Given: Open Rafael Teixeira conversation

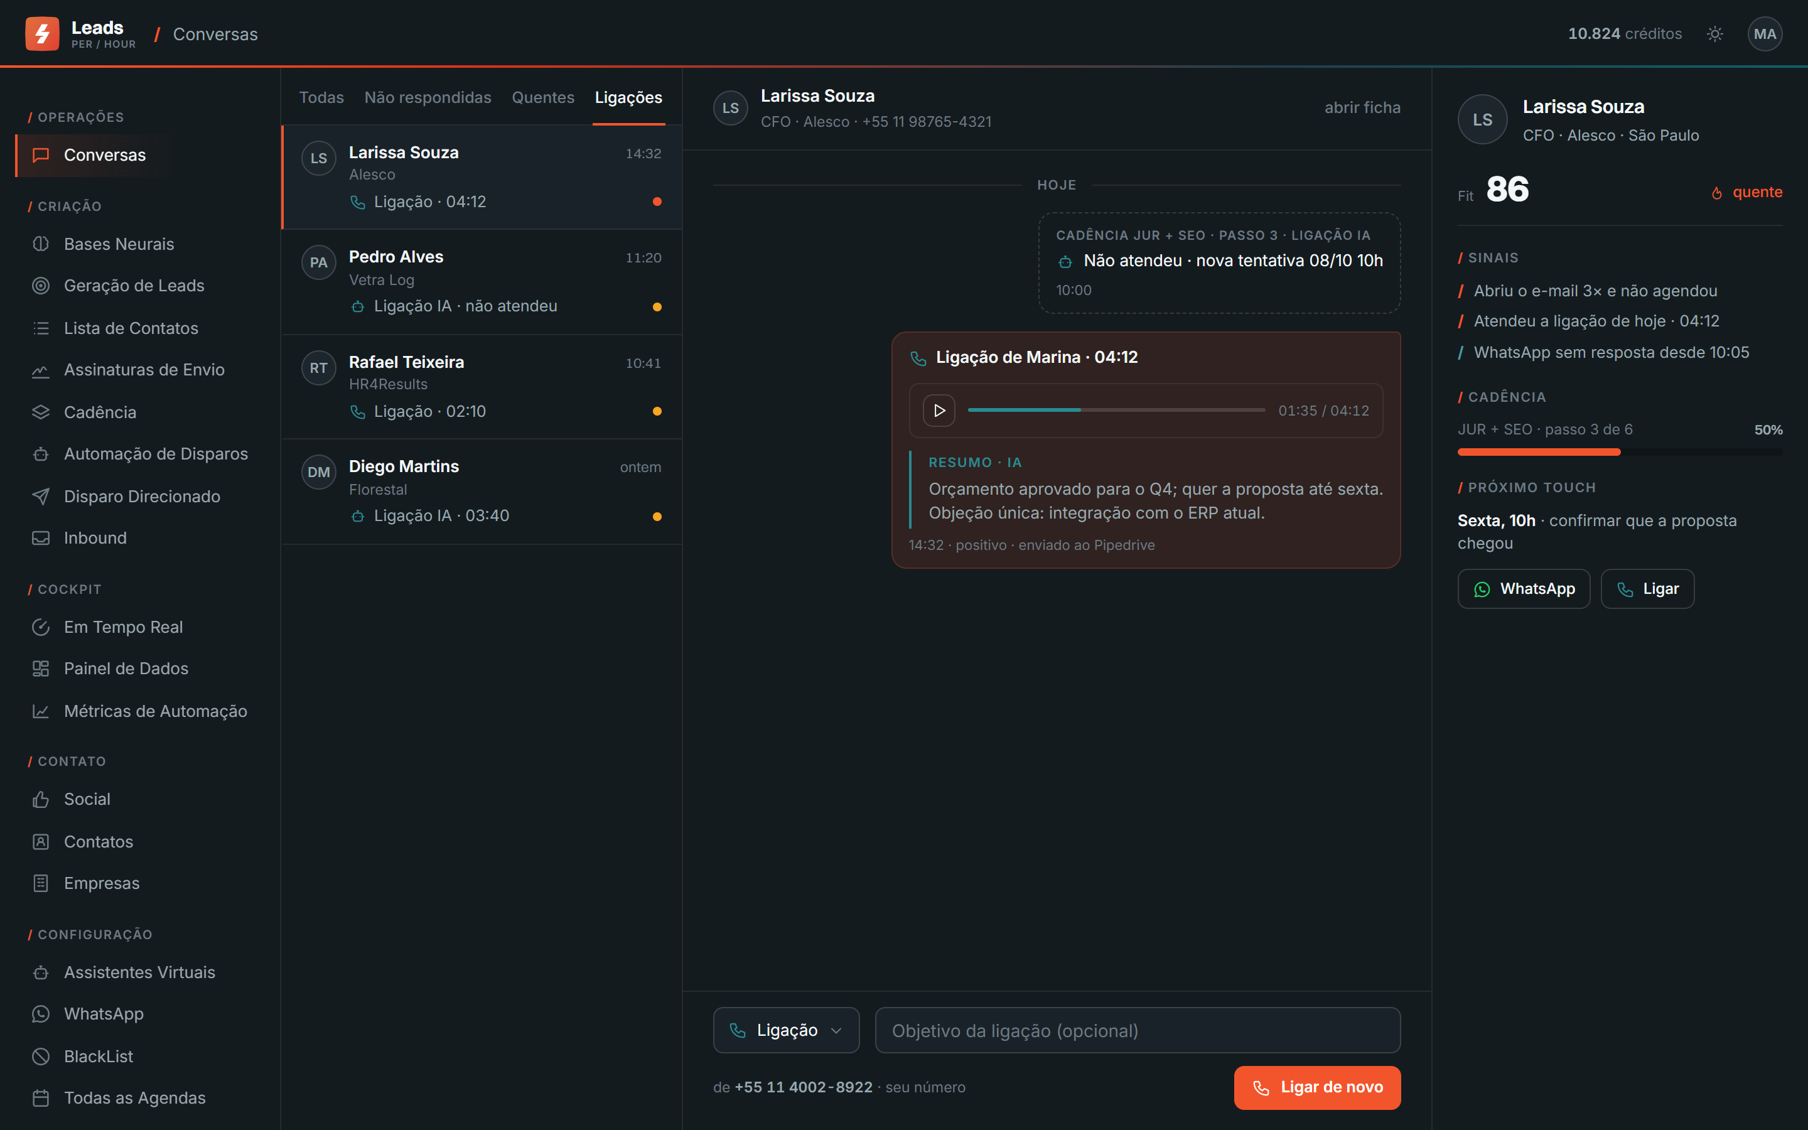Looking at the screenshot, I should [x=481, y=387].
